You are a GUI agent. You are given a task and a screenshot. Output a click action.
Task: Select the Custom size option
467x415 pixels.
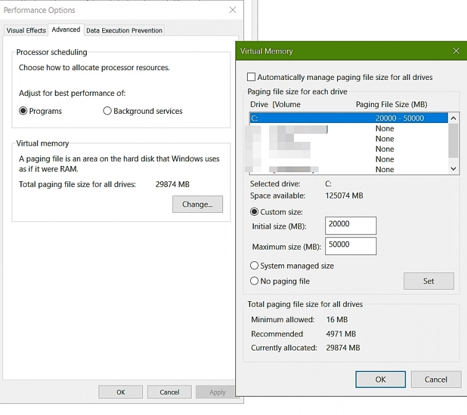pyautogui.click(x=254, y=212)
